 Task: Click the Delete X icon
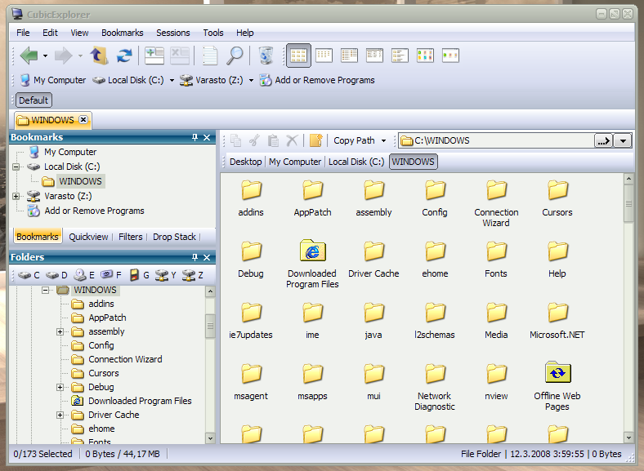[x=292, y=140]
